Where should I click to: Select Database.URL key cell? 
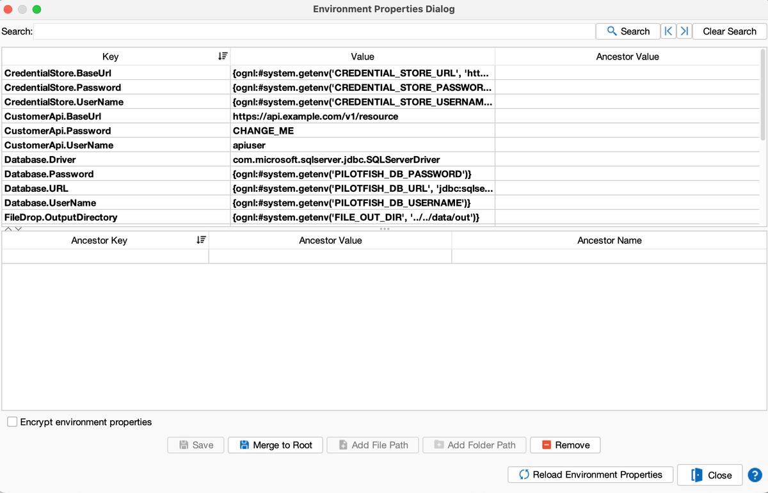tap(116, 188)
